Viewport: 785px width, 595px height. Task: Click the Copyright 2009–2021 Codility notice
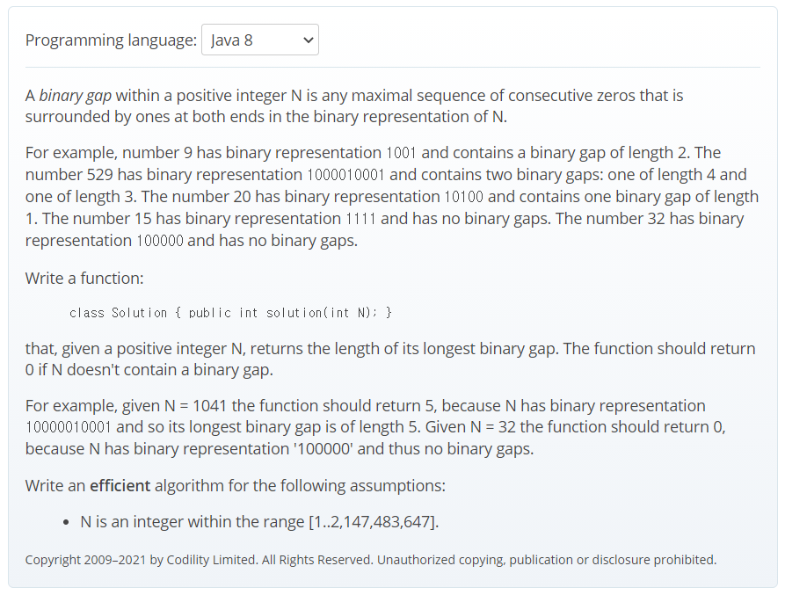click(x=370, y=560)
